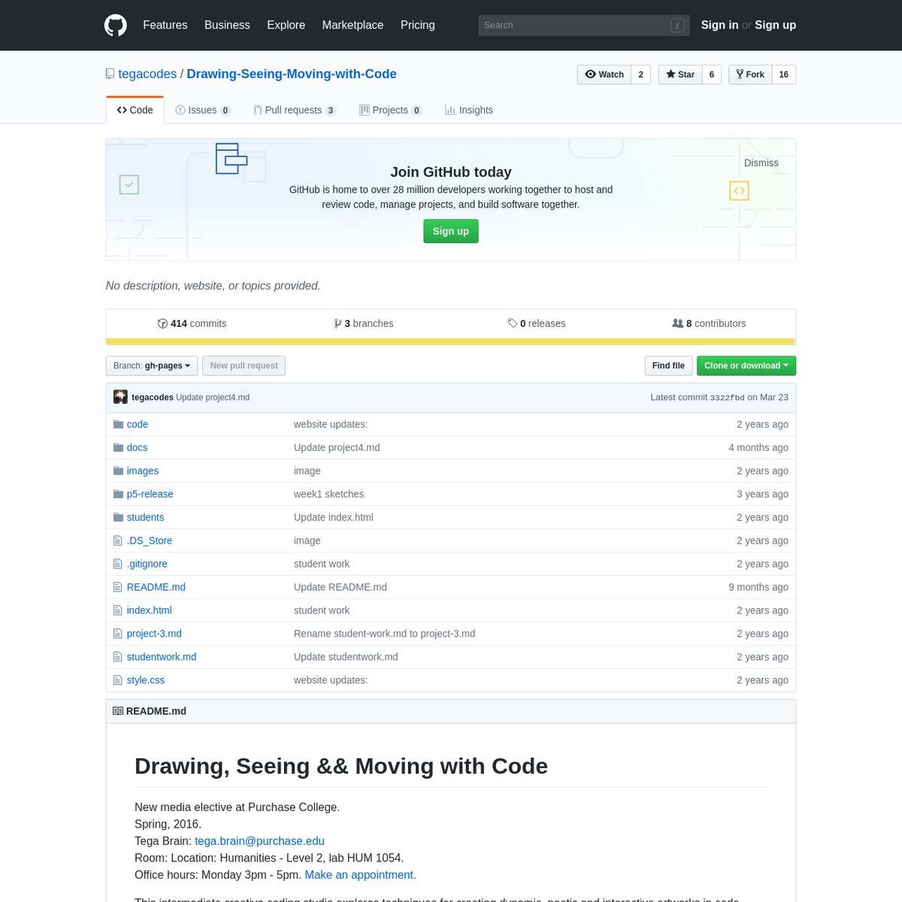Click the green Sign up banner button

click(x=451, y=232)
